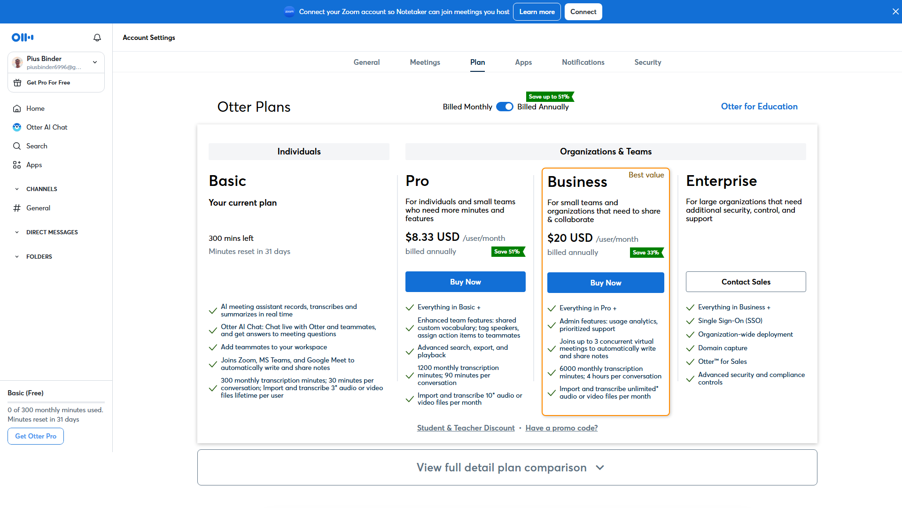
Task: Select the Billed Monthly option label
Action: (467, 107)
